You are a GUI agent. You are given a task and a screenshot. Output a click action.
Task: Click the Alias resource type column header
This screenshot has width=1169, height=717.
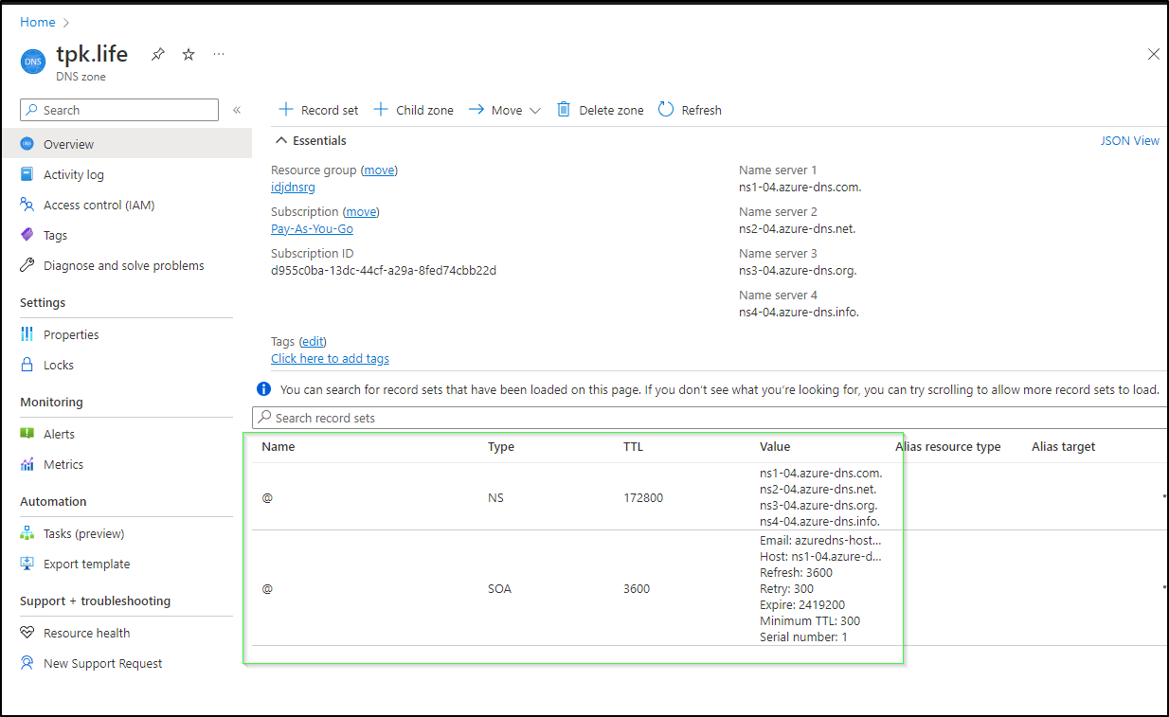tap(948, 447)
